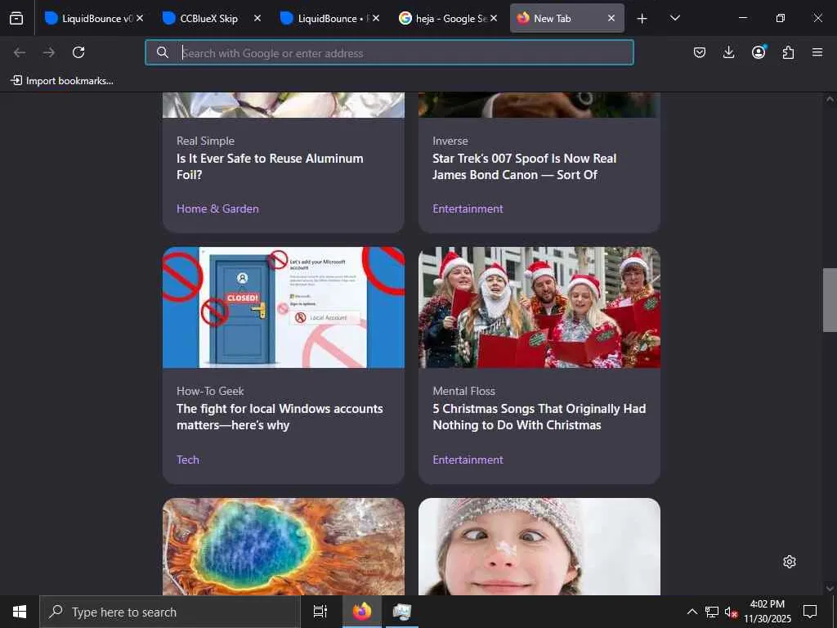
Task: Open the Action Center notifications icon
Action: [x=810, y=612]
